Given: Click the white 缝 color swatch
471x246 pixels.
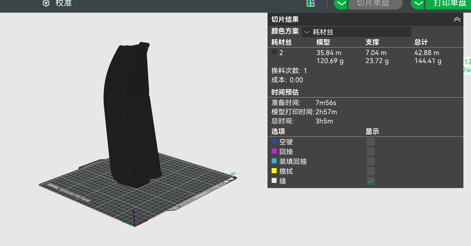Looking at the screenshot, I should (274, 180).
